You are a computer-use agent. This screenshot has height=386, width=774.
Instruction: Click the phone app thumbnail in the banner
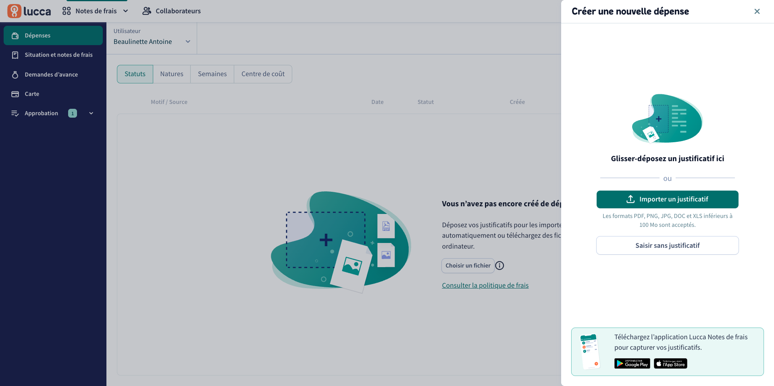tap(590, 352)
